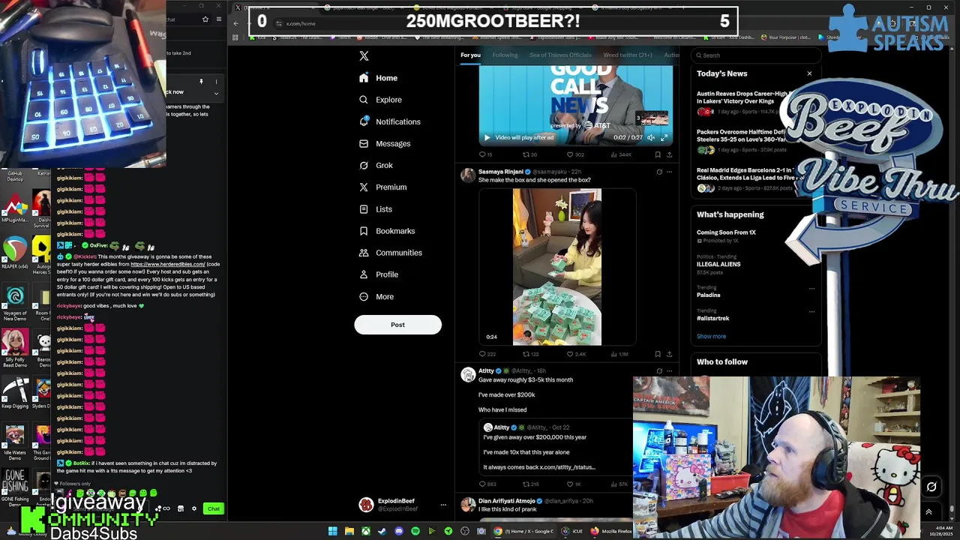Focus the X Search field
This screenshot has height=540, width=960.
click(755, 55)
